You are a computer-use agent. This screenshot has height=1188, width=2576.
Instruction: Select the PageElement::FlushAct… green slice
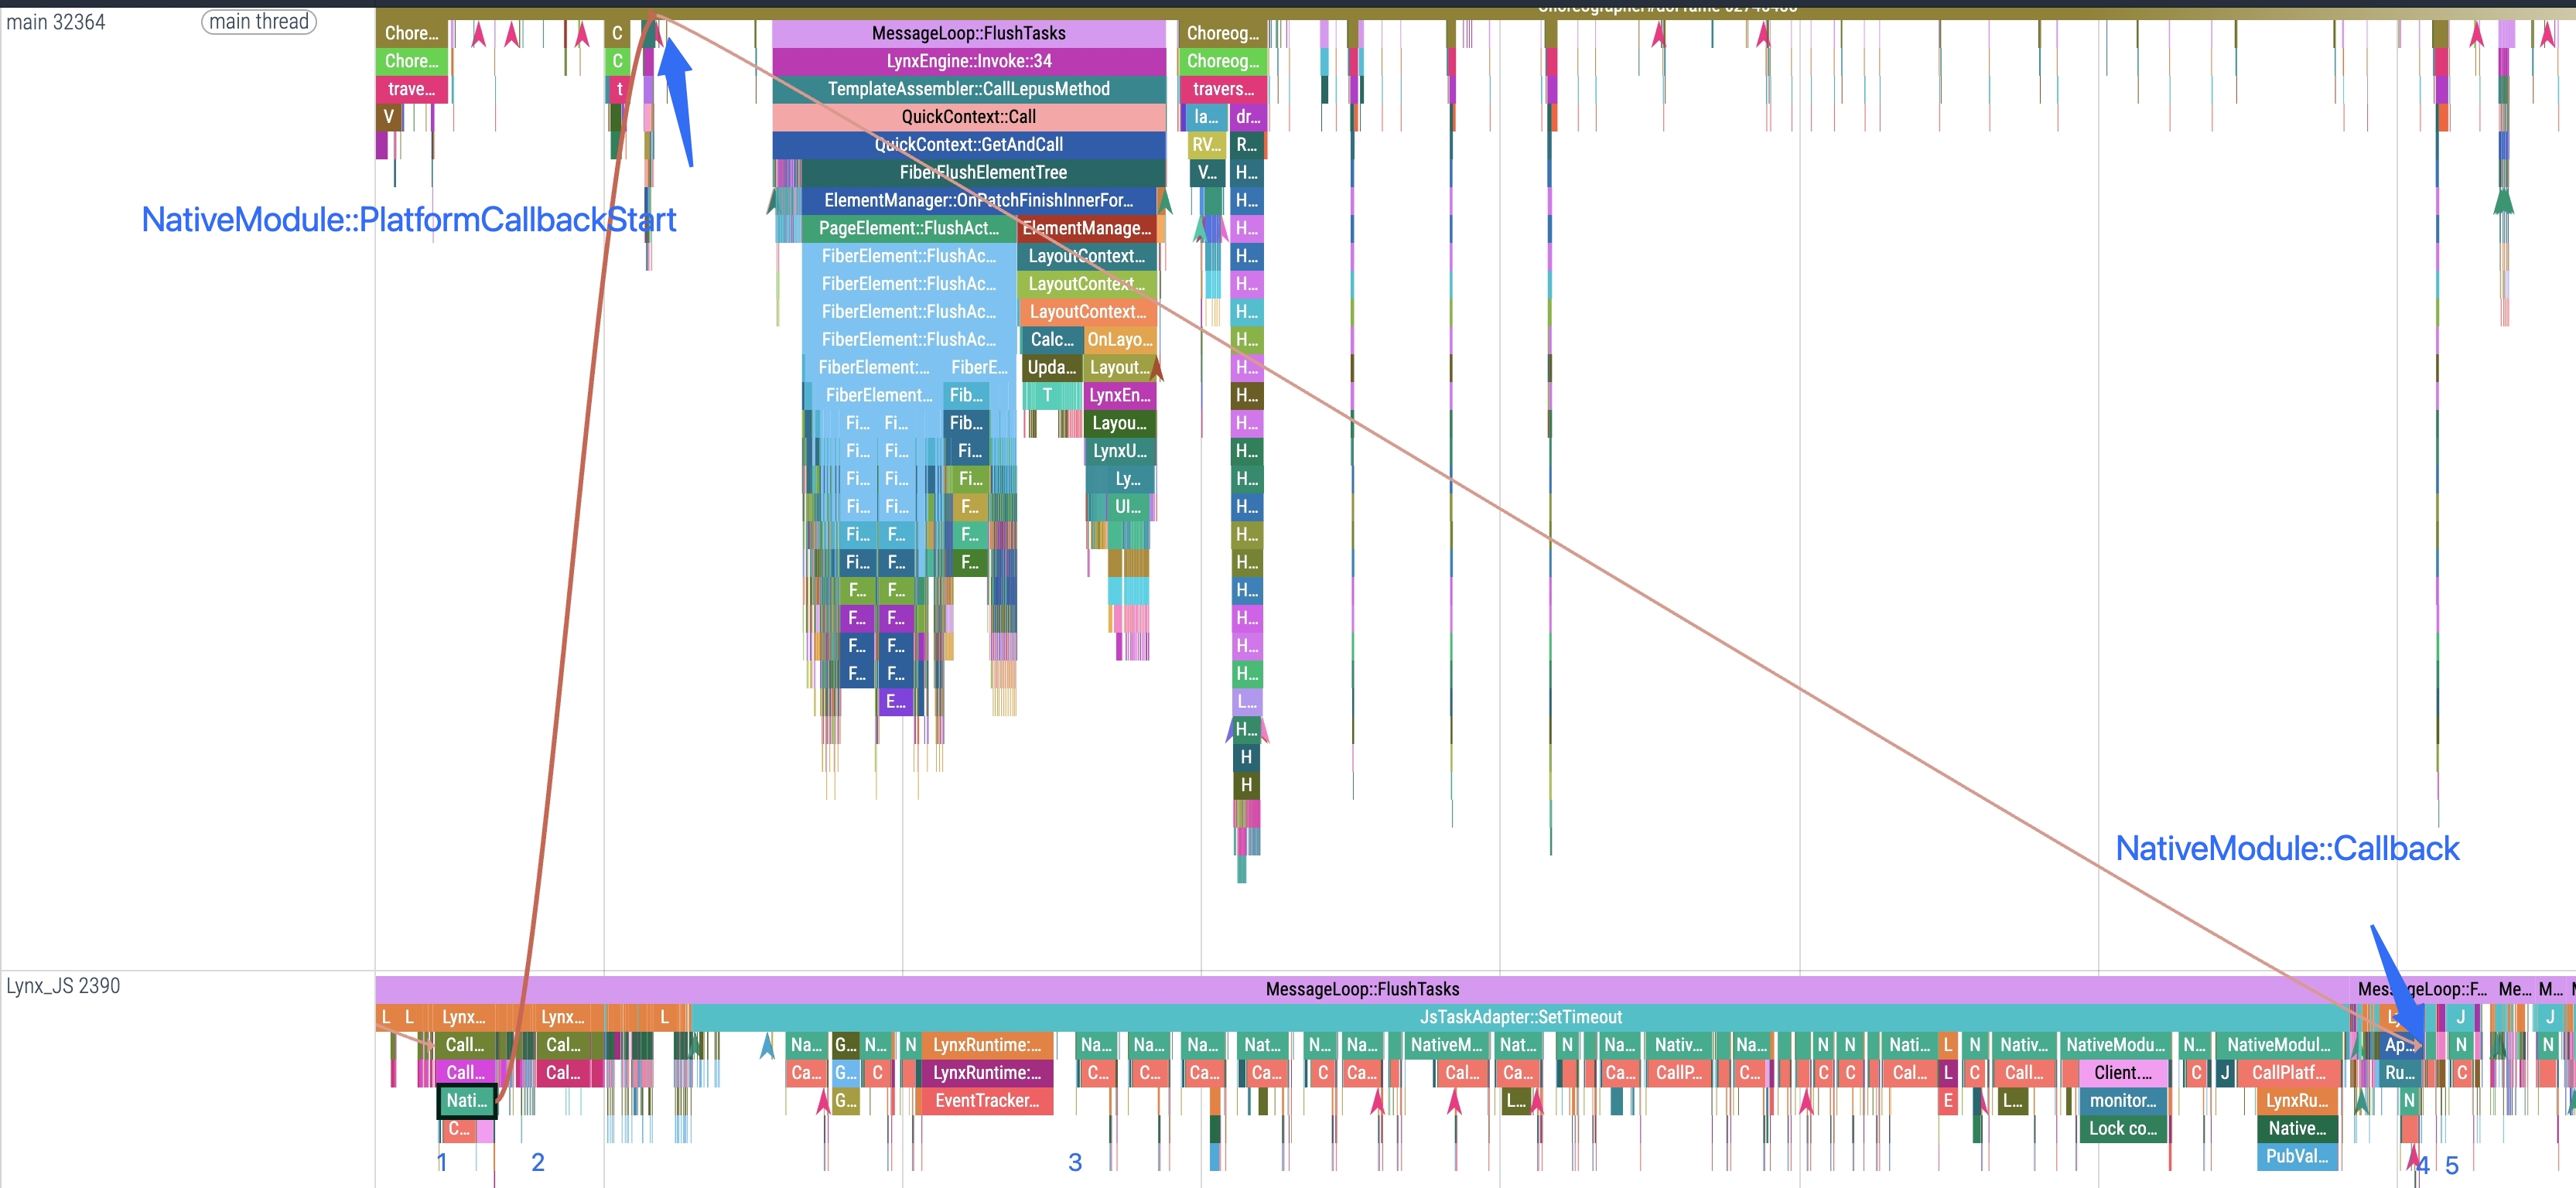[908, 229]
